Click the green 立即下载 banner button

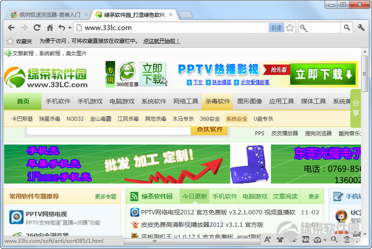325,74
